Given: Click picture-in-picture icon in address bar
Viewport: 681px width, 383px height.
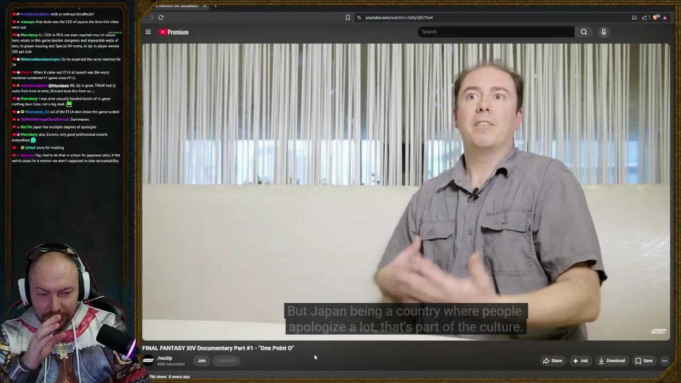Looking at the screenshot, I should [634, 18].
